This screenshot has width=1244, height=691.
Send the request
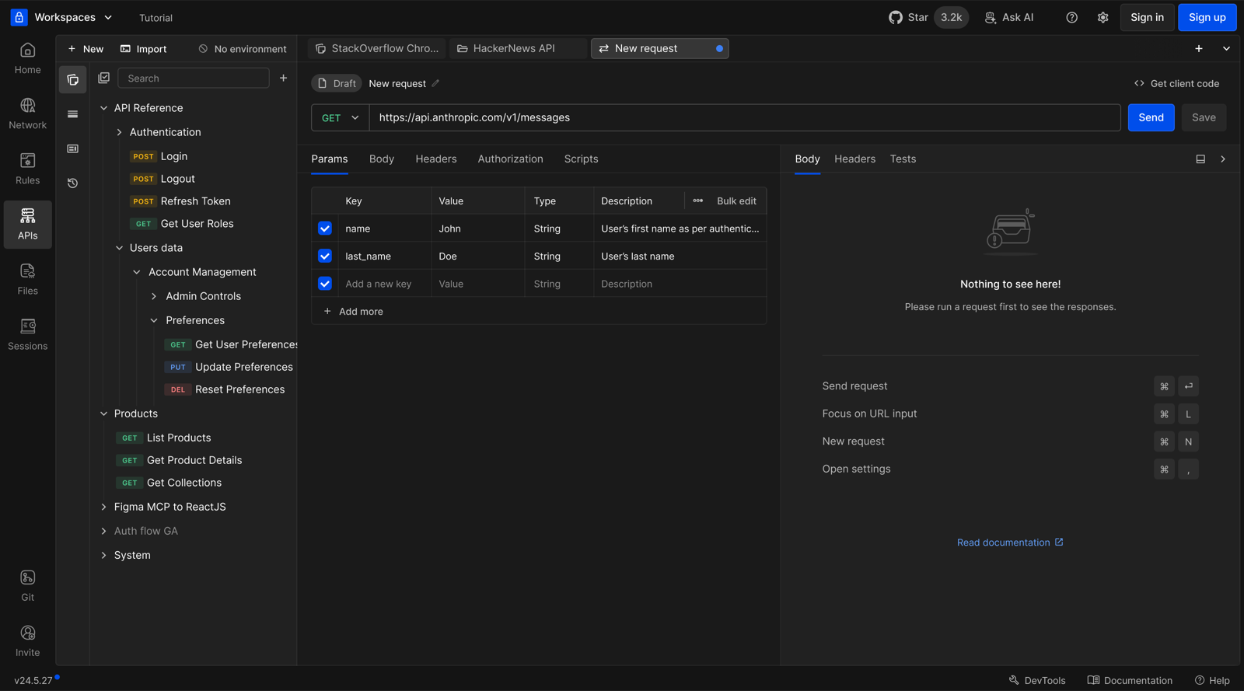click(x=1151, y=117)
